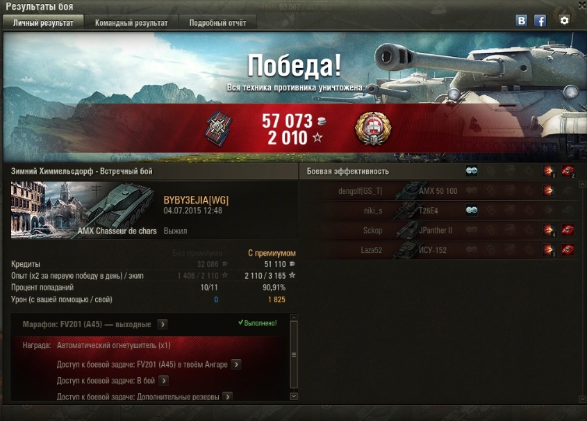This screenshot has width=587, height=421.
Task: Click the kill icon in Sckop row
Action: click(568, 230)
